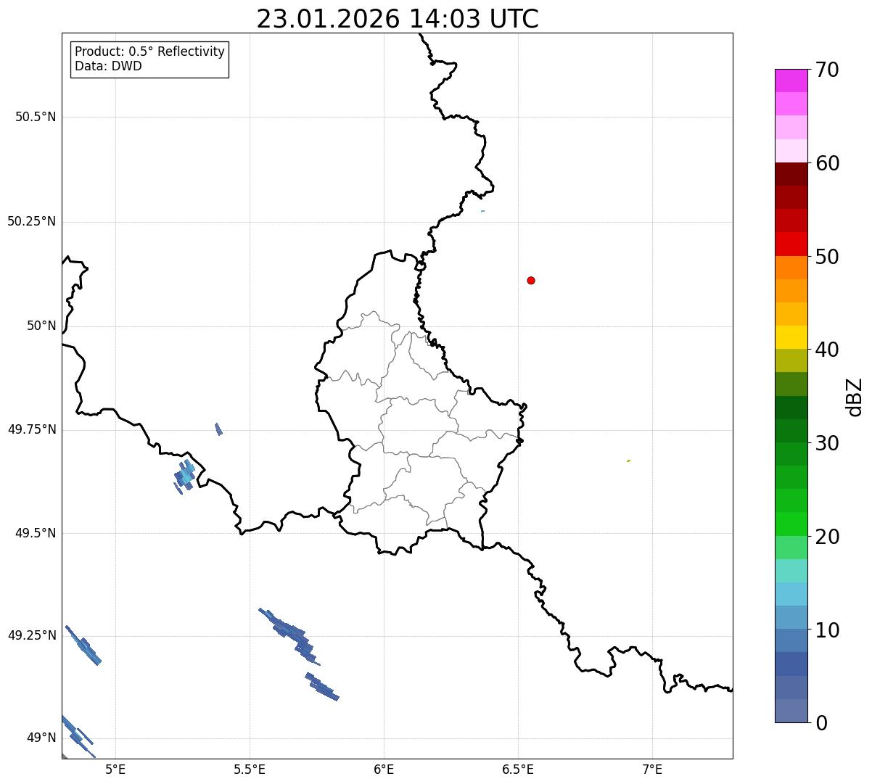Click the colorbar tick label 50
The height and width of the screenshot is (784, 872).
827,257
